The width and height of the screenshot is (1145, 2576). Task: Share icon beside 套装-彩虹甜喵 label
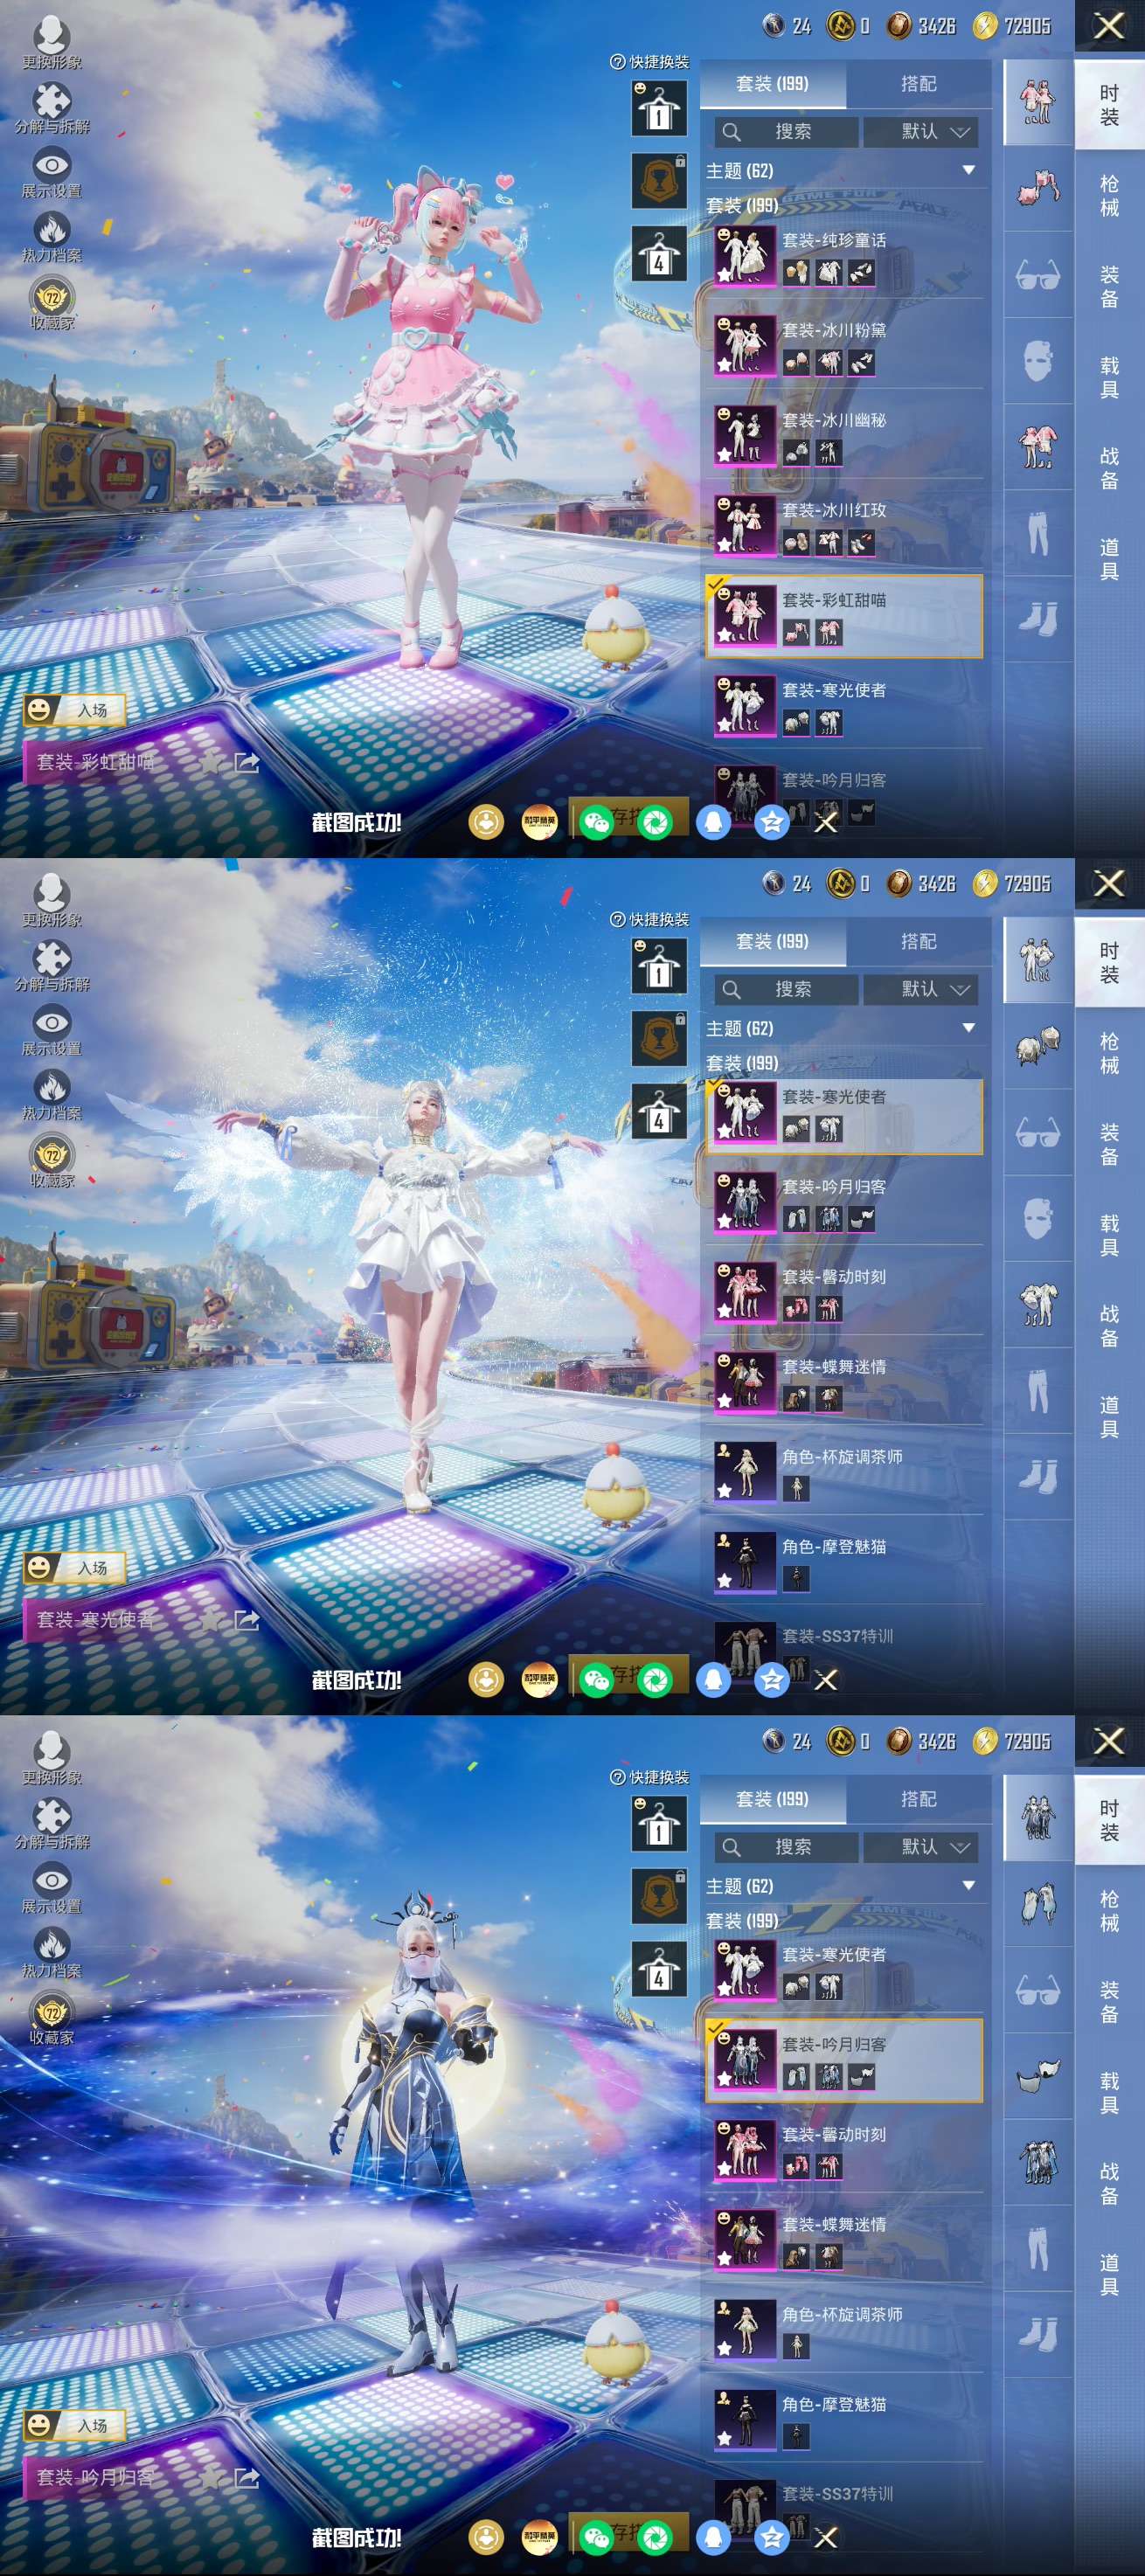click(246, 764)
